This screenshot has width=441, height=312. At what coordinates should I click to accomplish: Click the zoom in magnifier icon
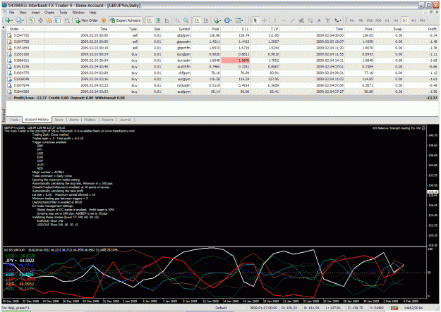178,20
